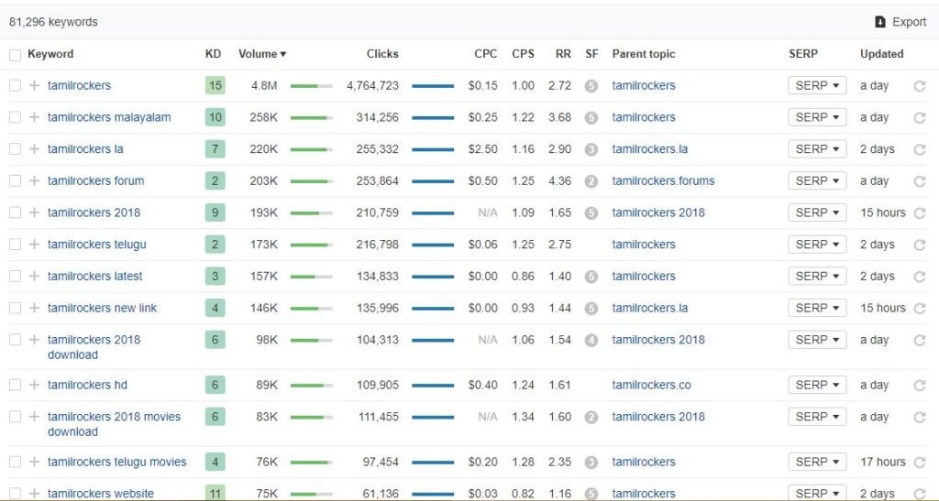Add tamilrockers telugu using plus icon
The height and width of the screenshot is (501, 939).
(34, 244)
